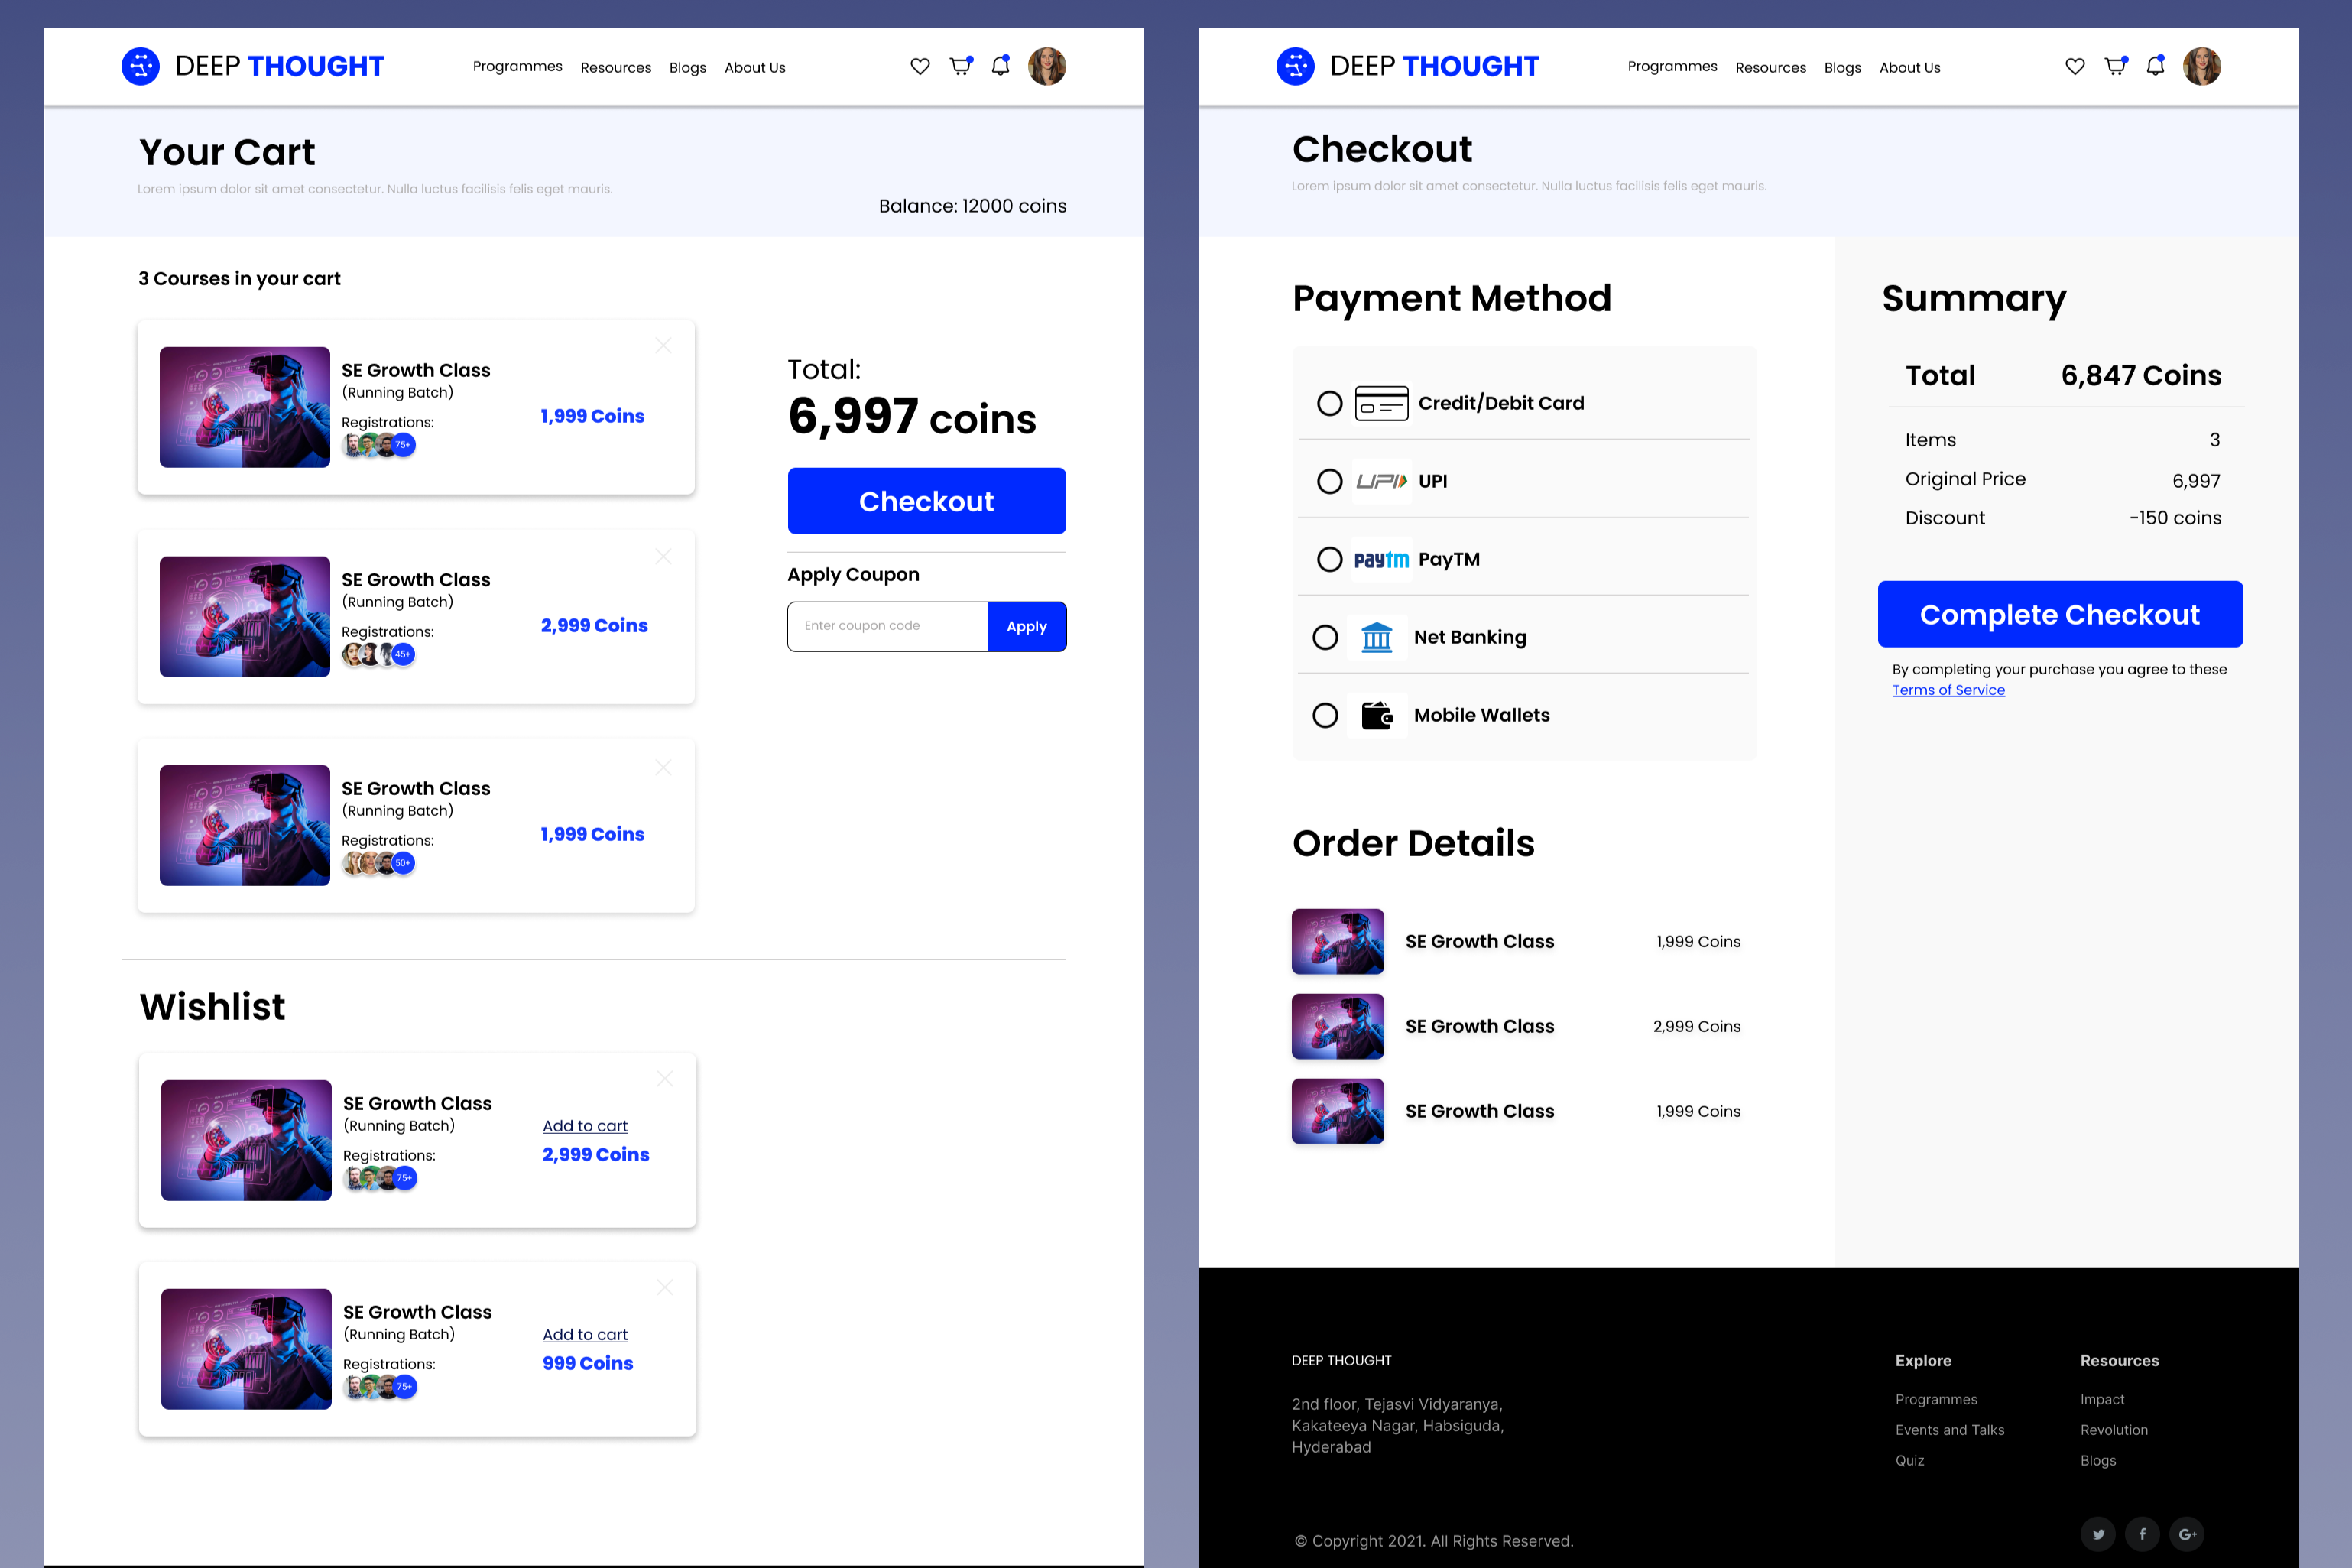This screenshot has width=2352, height=1568.
Task: Open the Google Plus icon in footer
Action: click(2187, 1534)
